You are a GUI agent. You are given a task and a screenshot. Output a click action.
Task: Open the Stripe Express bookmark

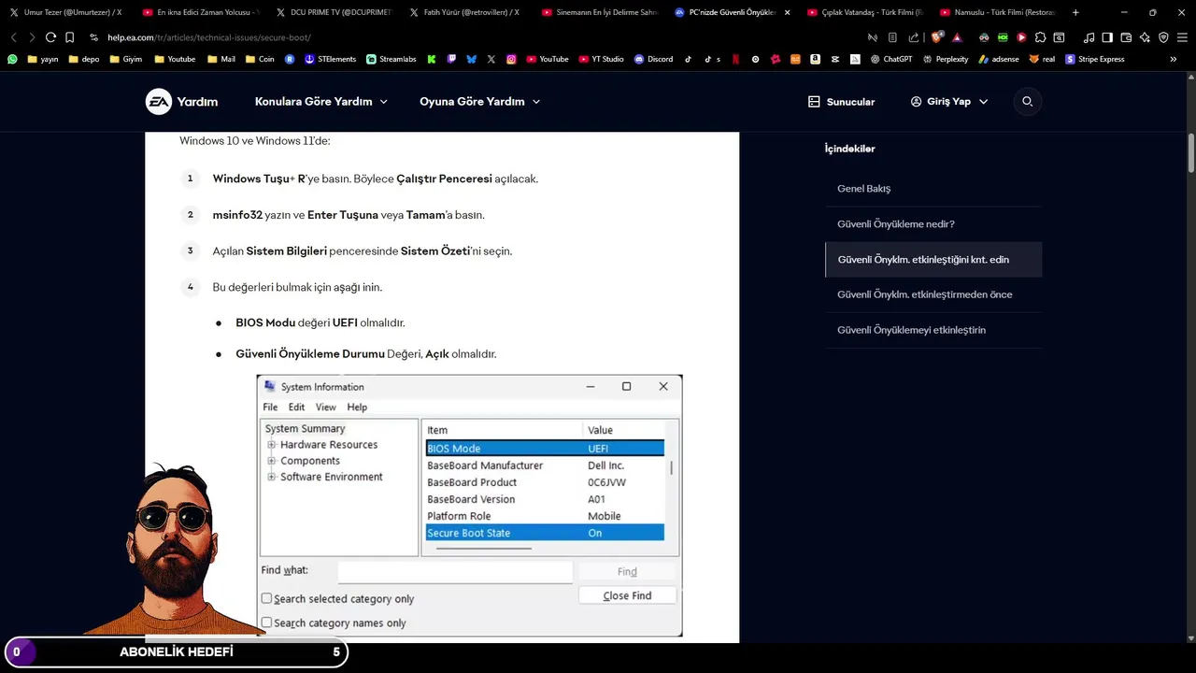(x=1095, y=59)
